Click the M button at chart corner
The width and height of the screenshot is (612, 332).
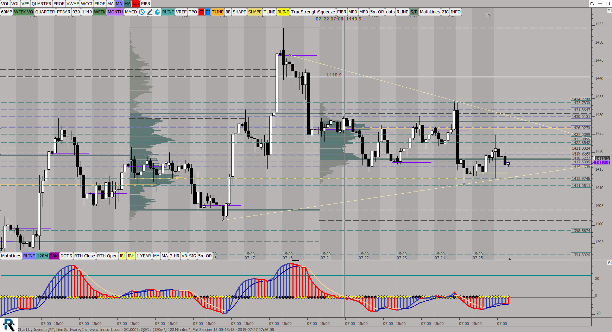tap(609, 11)
